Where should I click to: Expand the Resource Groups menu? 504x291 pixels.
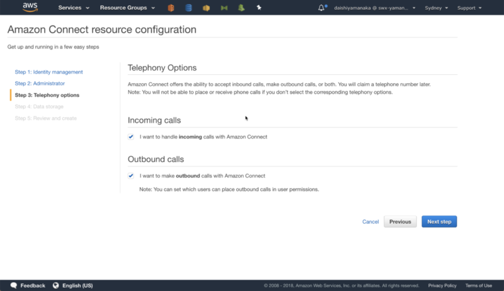[x=127, y=8]
